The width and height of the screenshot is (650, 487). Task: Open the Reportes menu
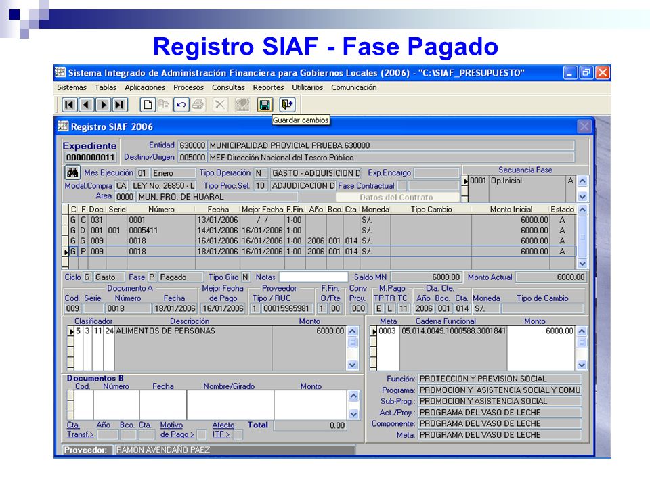tap(268, 87)
